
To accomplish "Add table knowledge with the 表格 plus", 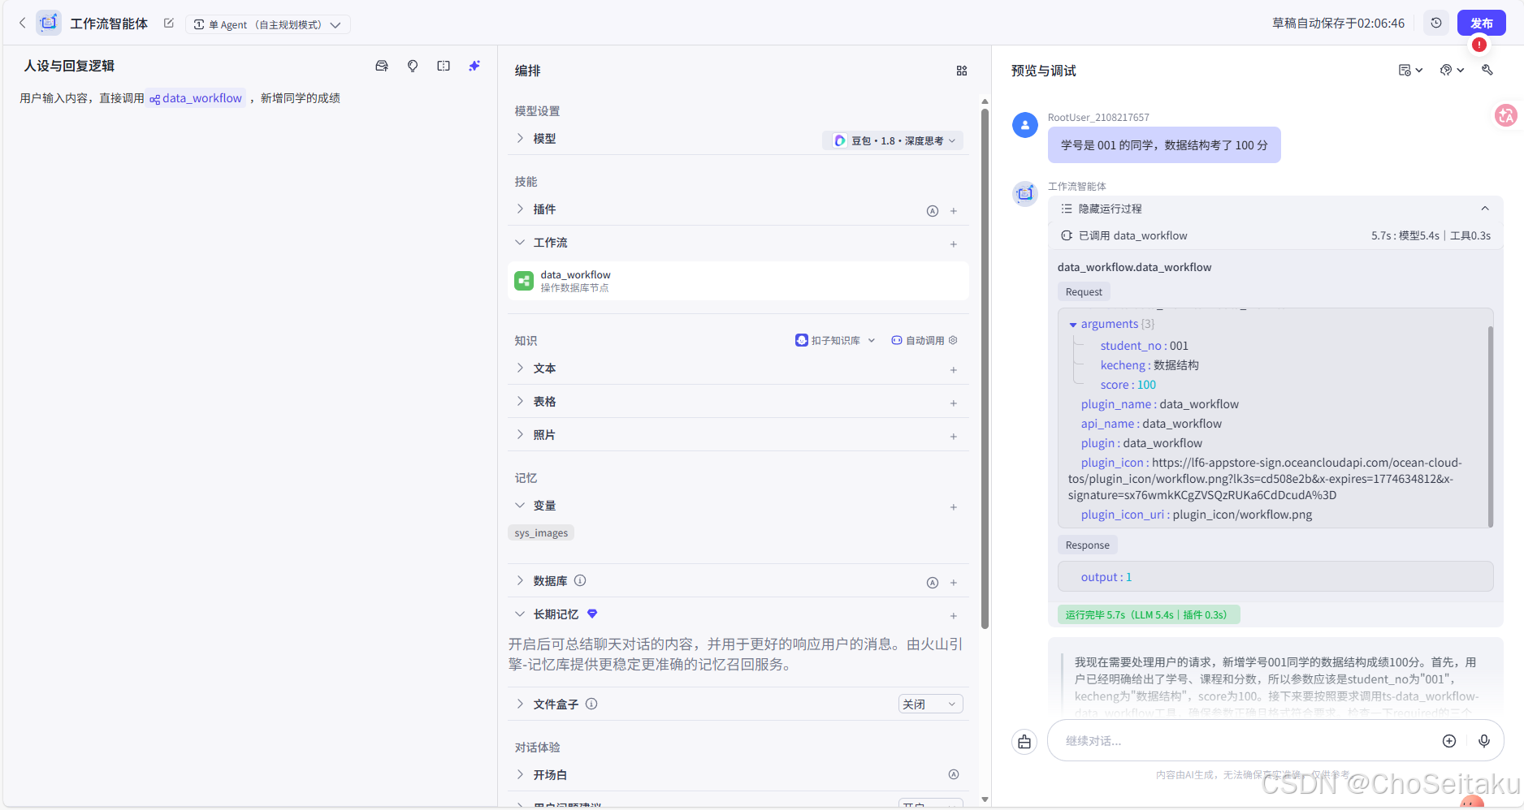I will tap(954, 403).
